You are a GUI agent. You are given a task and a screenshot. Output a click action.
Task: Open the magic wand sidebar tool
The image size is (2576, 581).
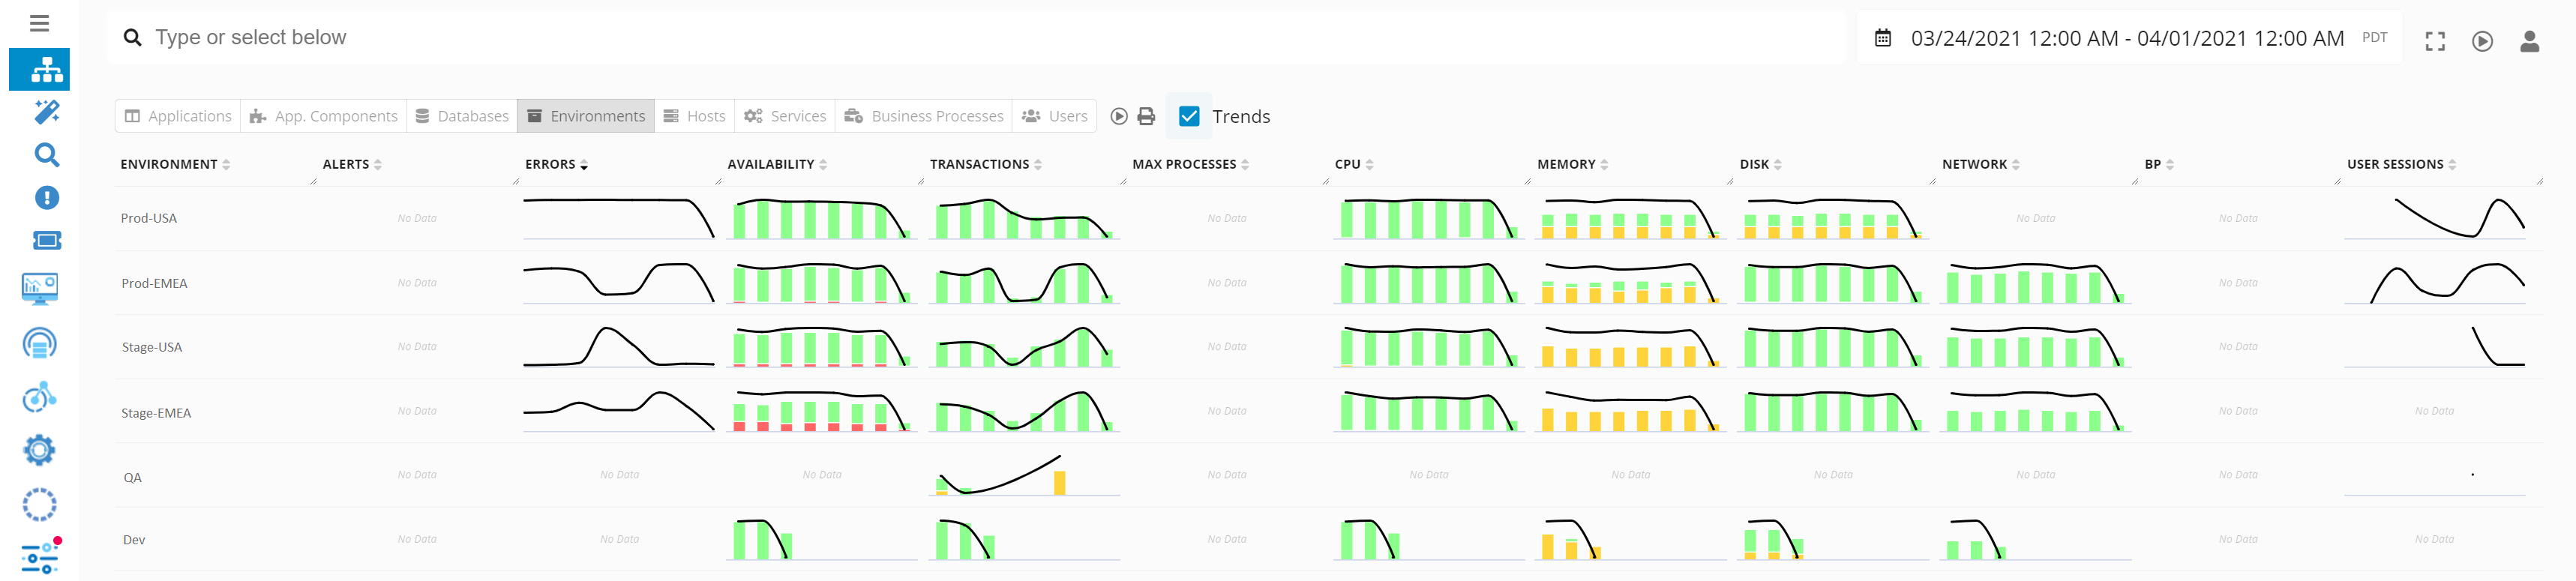(x=46, y=112)
